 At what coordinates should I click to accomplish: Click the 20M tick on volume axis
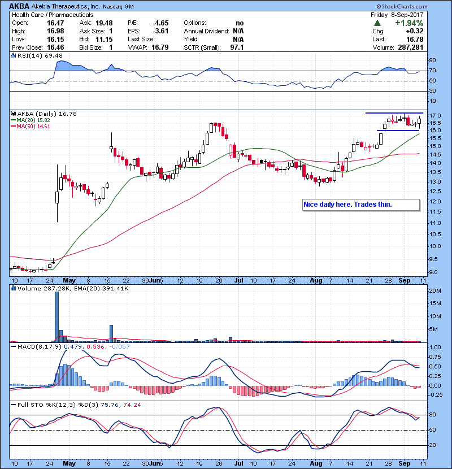435,291
